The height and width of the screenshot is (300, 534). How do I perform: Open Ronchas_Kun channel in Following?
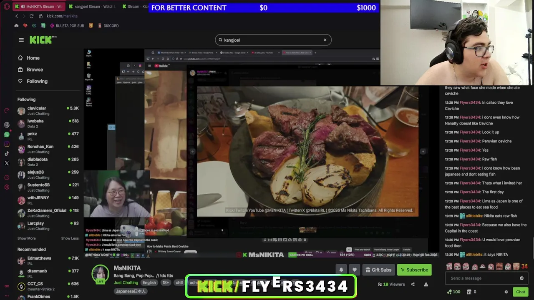click(48, 149)
